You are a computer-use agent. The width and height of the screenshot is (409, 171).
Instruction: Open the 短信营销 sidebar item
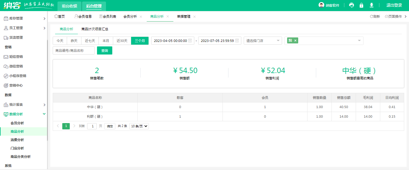tap(16, 57)
